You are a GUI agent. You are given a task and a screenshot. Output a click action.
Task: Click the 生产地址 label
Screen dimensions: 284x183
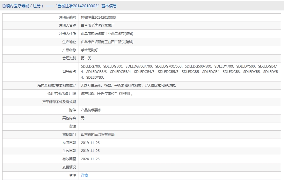pyautogui.click(x=69, y=42)
